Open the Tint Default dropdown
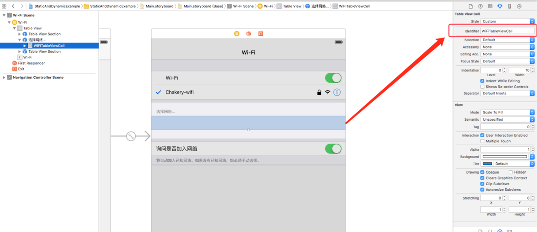The height and width of the screenshot is (232, 537). (x=514, y=164)
